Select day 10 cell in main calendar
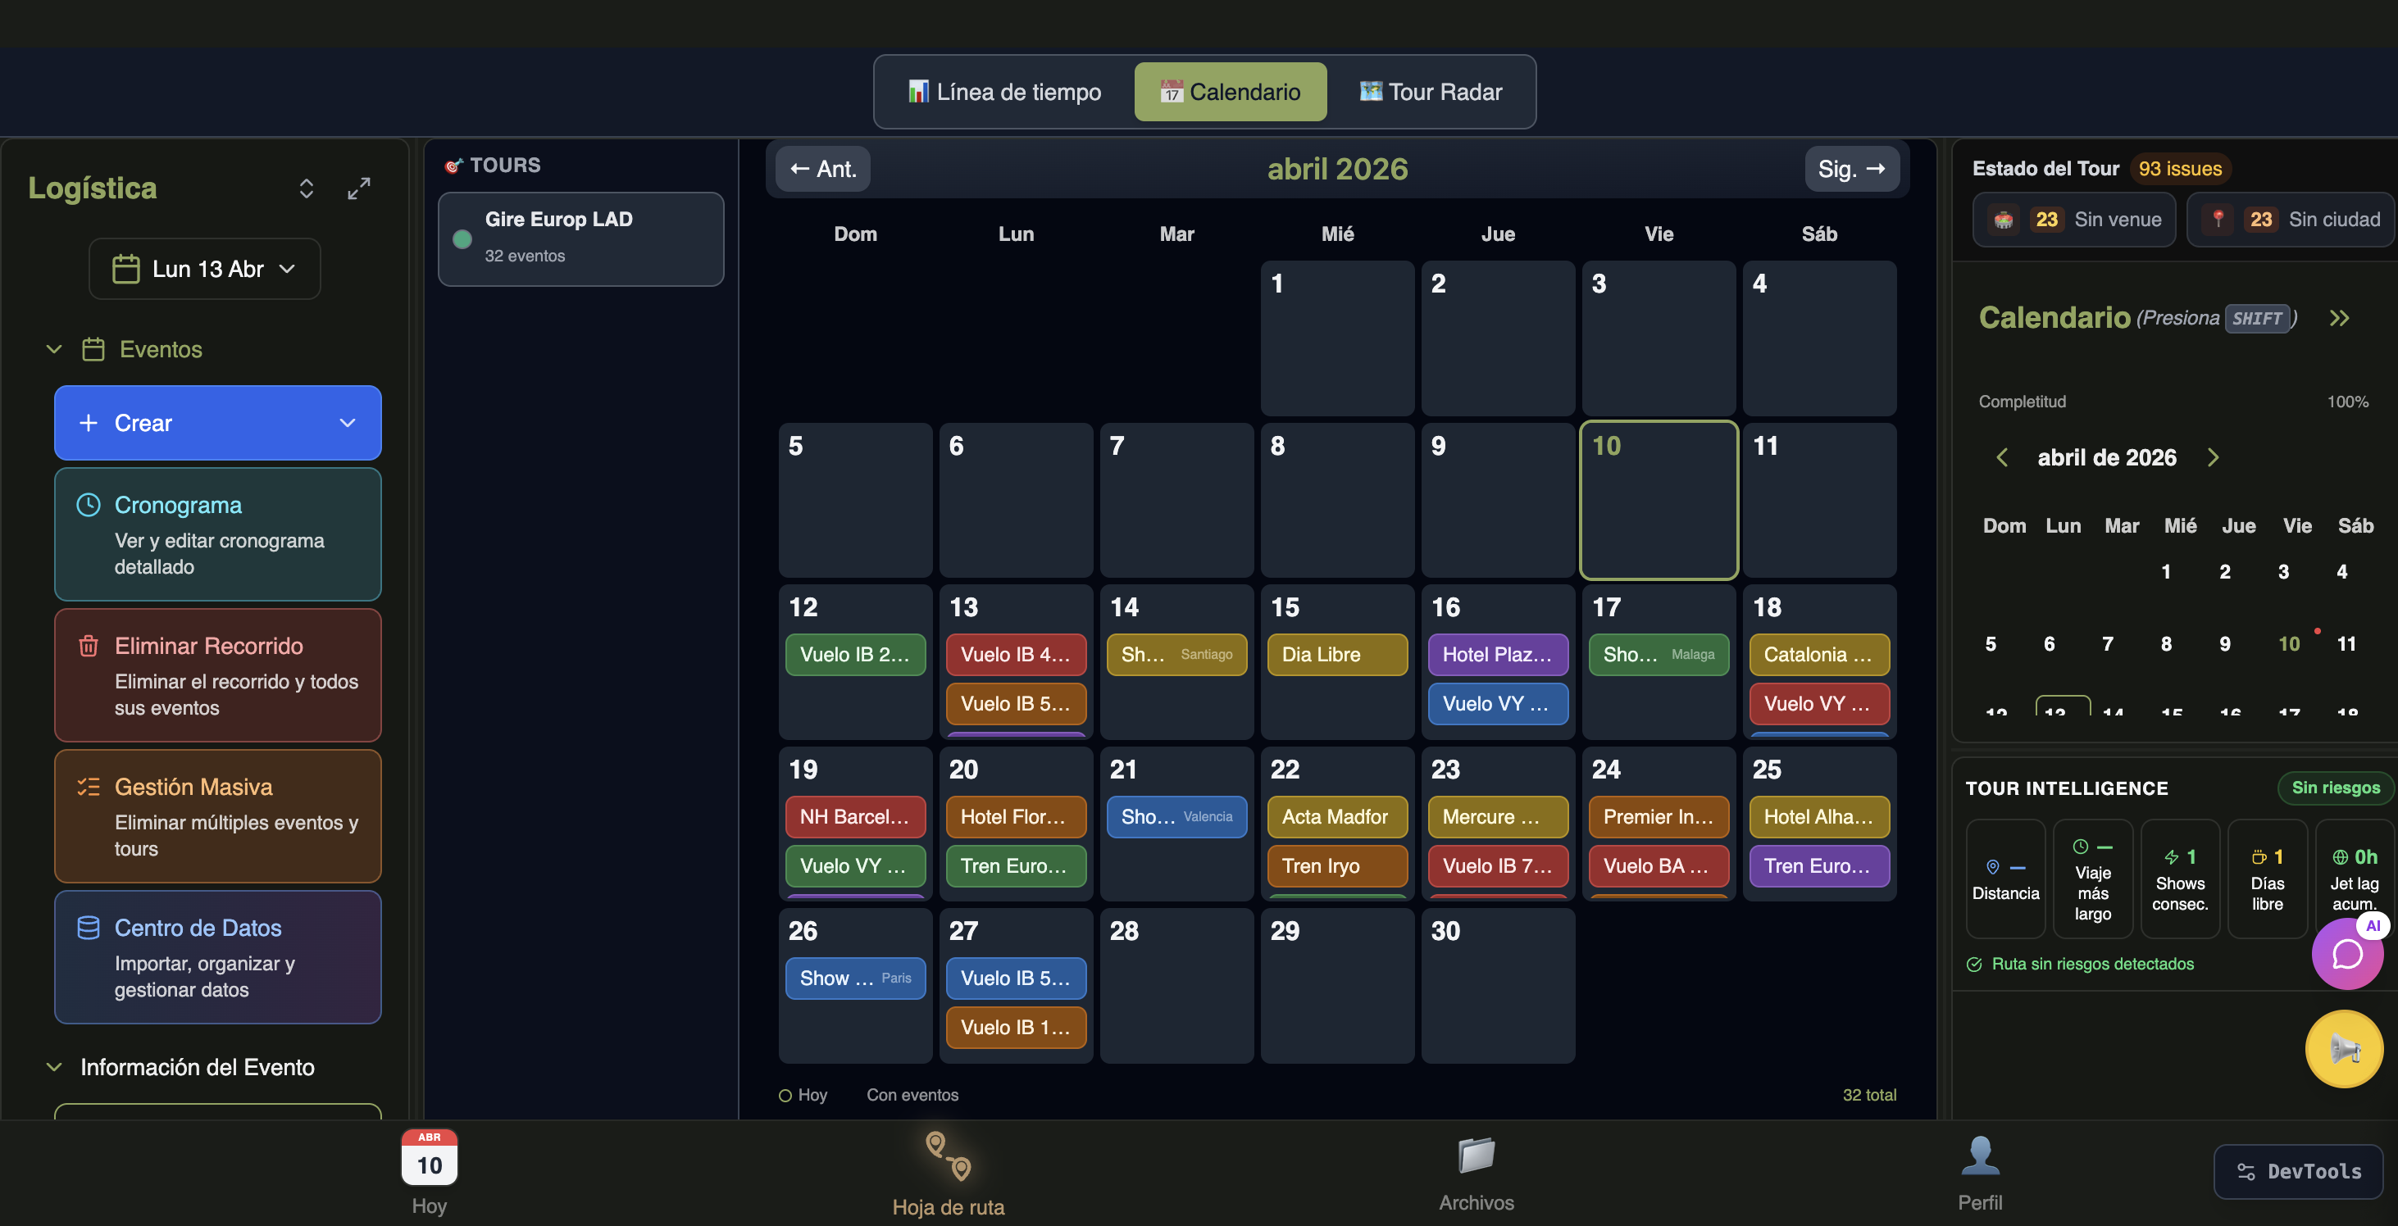 (x=1658, y=501)
